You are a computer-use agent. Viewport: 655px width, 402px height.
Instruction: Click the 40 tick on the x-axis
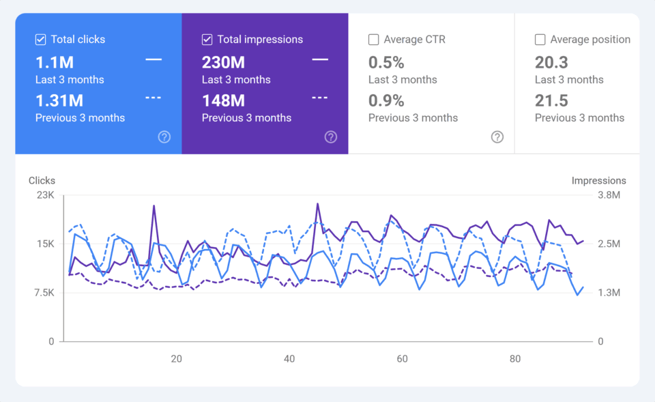(x=289, y=359)
